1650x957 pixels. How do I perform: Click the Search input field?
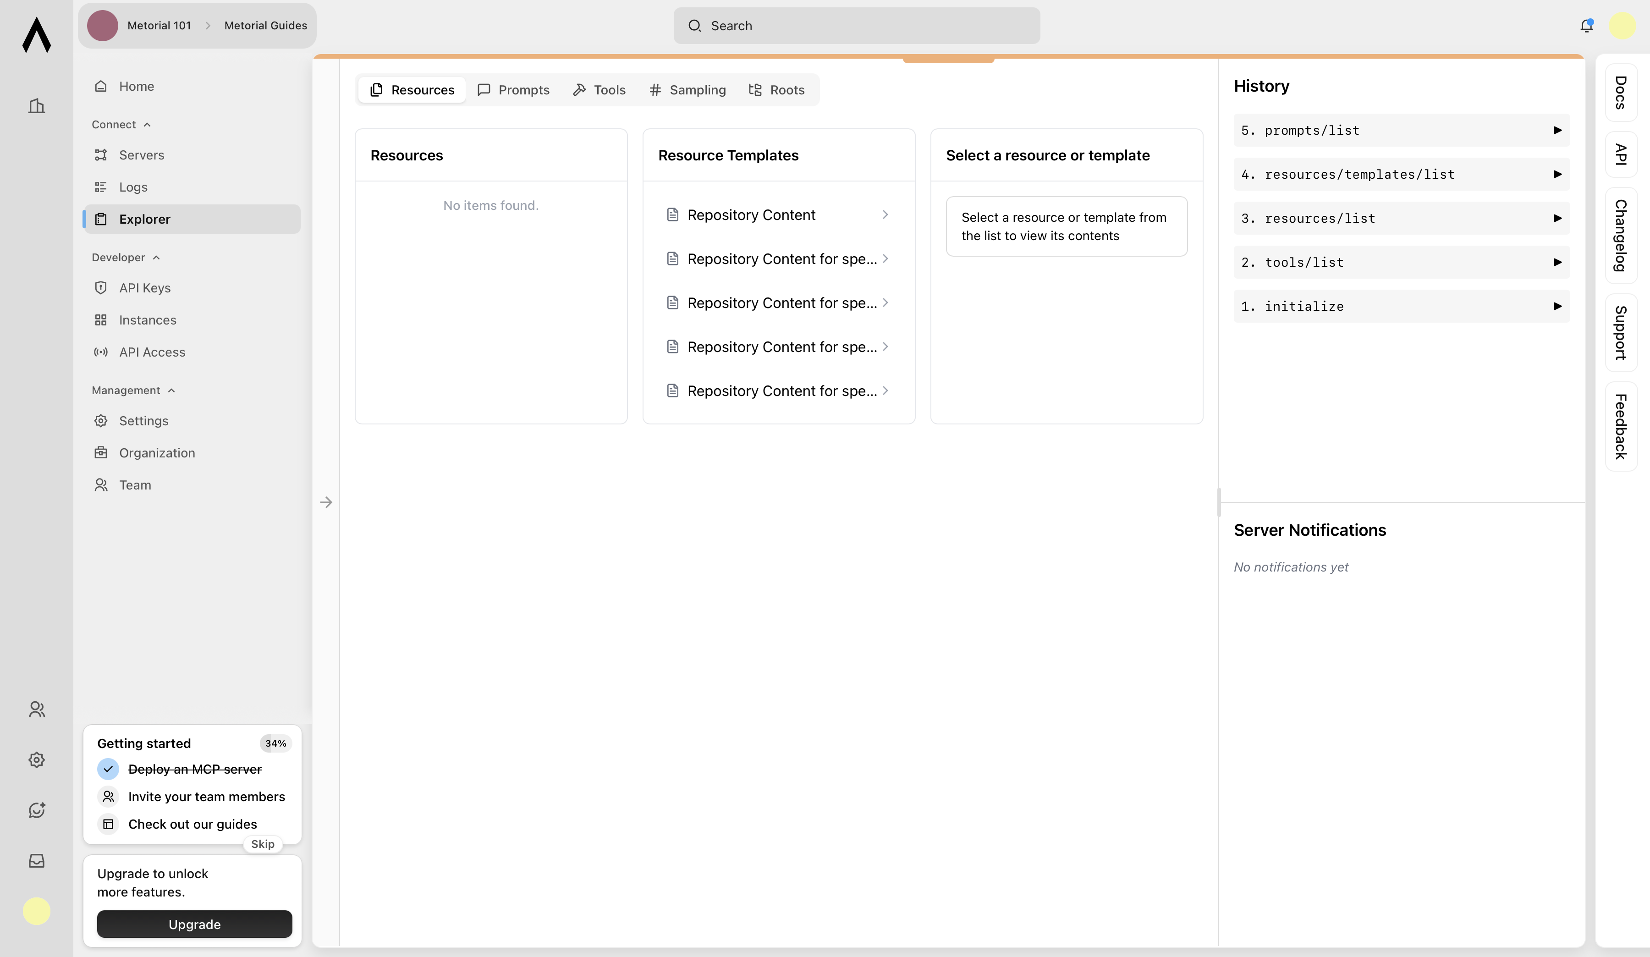[x=857, y=26]
